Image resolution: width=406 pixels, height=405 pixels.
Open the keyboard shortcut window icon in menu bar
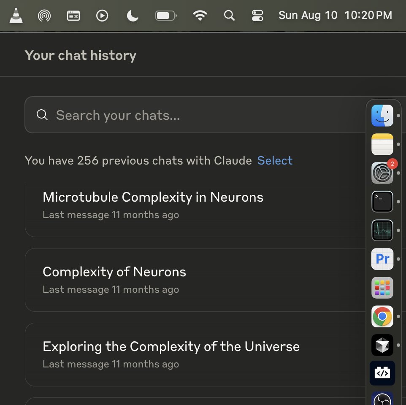point(73,16)
